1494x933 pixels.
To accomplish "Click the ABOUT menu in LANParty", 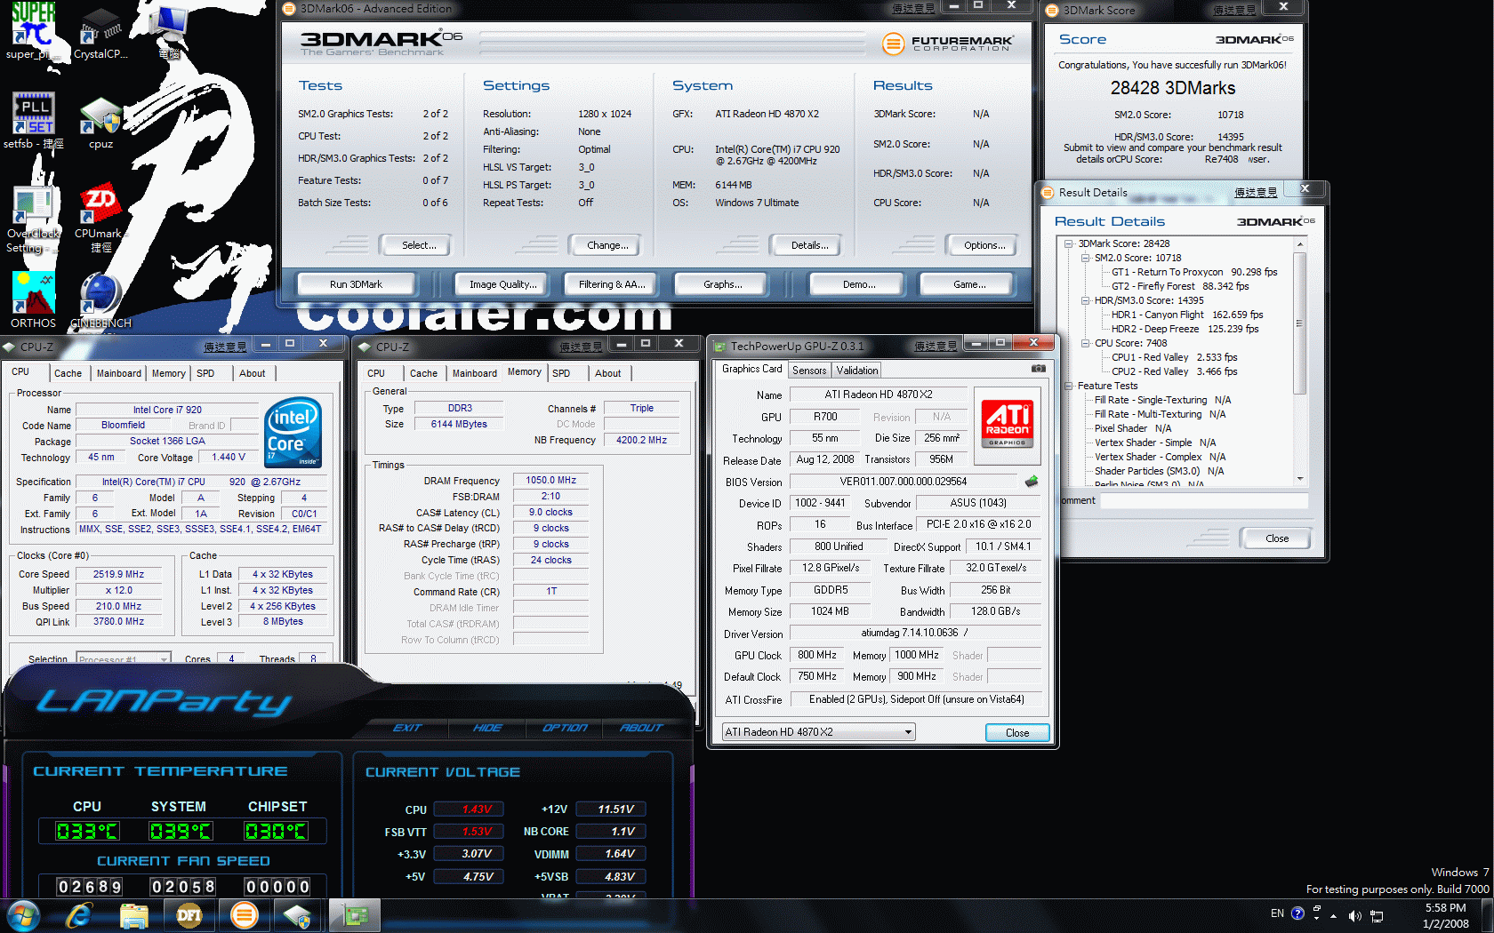I will [x=641, y=728].
